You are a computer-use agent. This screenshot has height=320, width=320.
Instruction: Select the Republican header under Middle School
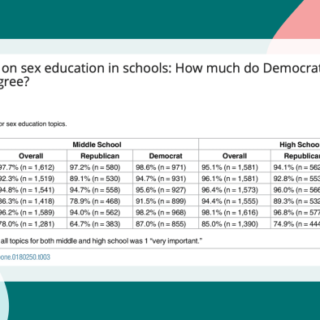coord(100,156)
